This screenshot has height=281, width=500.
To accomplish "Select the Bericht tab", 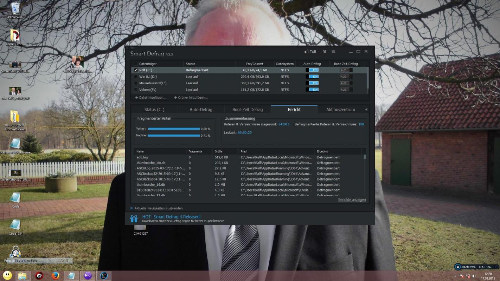I will pyautogui.click(x=294, y=110).
